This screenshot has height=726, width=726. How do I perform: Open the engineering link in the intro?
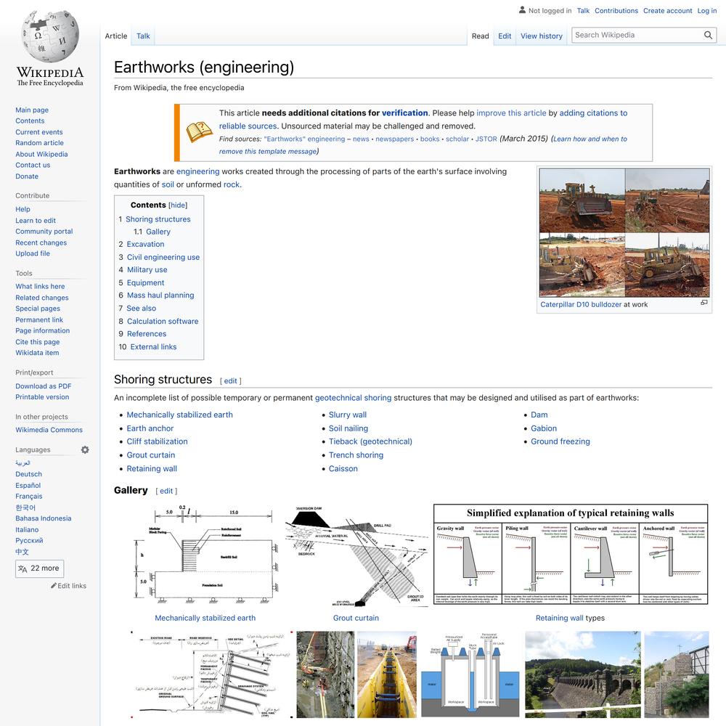coord(197,171)
